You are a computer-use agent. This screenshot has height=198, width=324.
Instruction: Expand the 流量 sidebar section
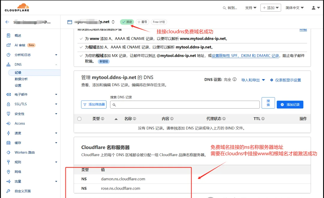click(x=56, y=182)
